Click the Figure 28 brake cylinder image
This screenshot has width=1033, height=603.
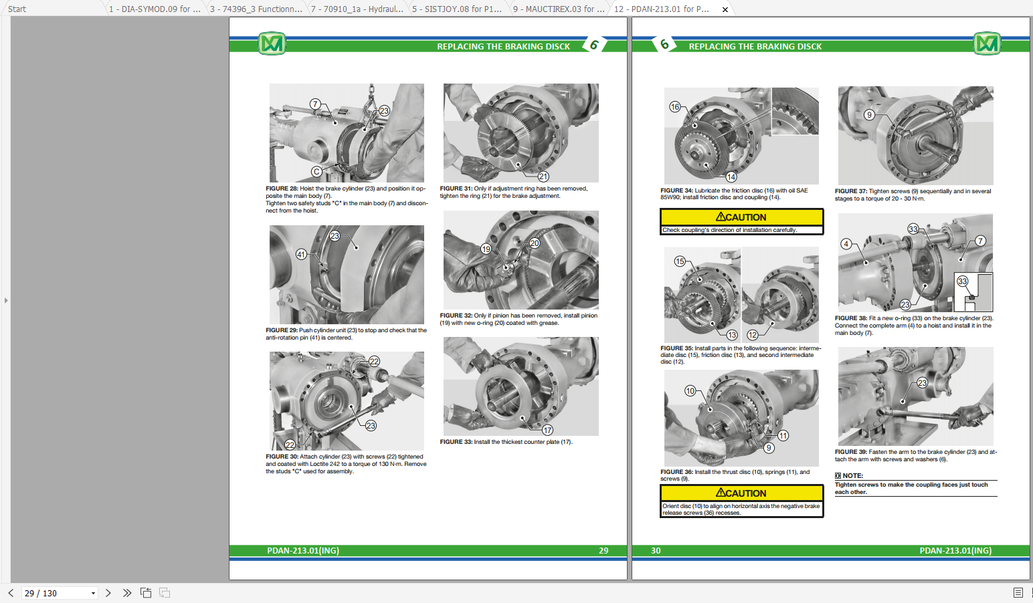346,133
